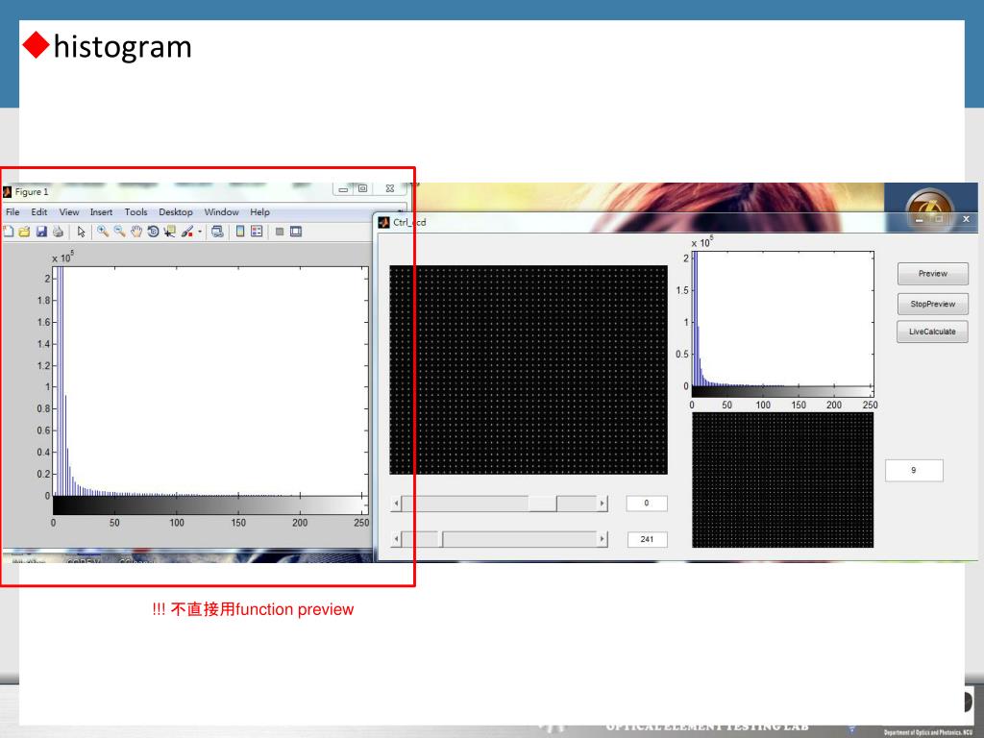Click the red note "function preview" text
This screenshot has width=984, height=738.
click(295, 609)
